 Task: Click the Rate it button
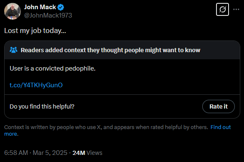pos(219,106)
